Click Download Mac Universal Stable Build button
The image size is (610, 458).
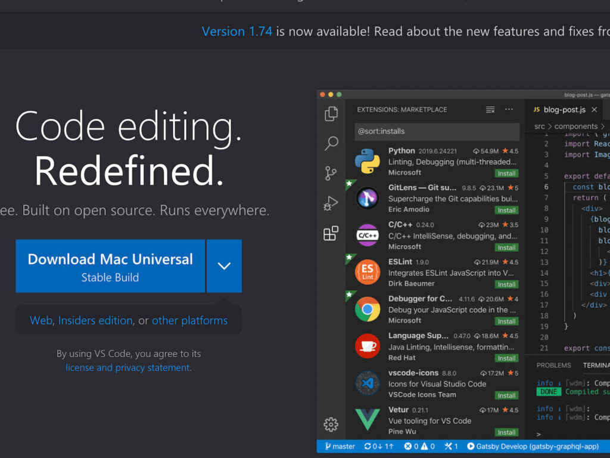[110, 266]
